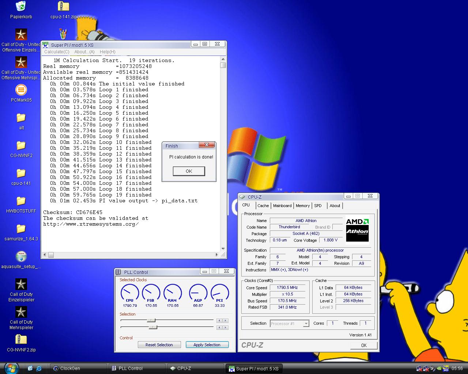Switch to the SPD tab in CPU-Z
468x374 pixels.
point(318,206)
